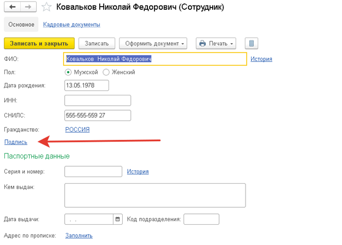Open calendar picker for Дата выдачи
Screen dimensions: 342x245
coord(117,219)
